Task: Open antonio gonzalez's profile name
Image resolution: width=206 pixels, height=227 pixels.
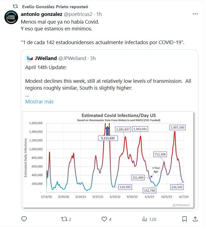Action: click(x=41, y=14)
